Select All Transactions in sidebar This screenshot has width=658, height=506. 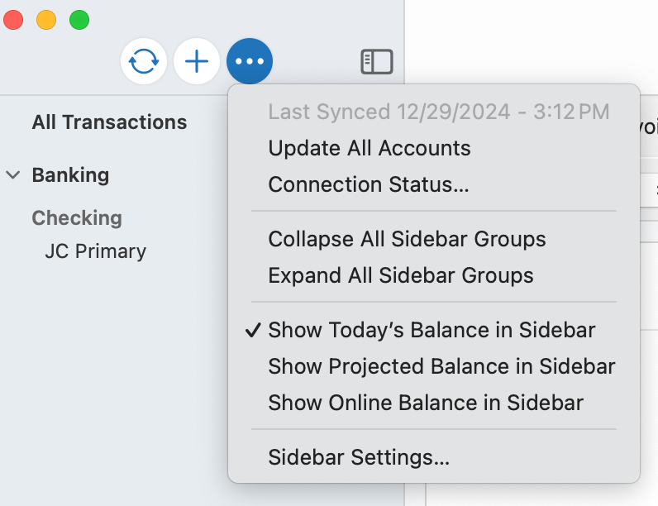click(x=109, y=122)
